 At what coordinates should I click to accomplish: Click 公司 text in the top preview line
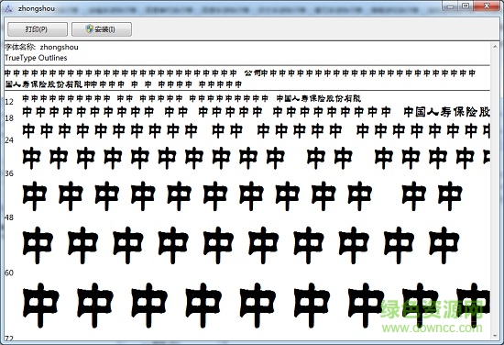252,73
